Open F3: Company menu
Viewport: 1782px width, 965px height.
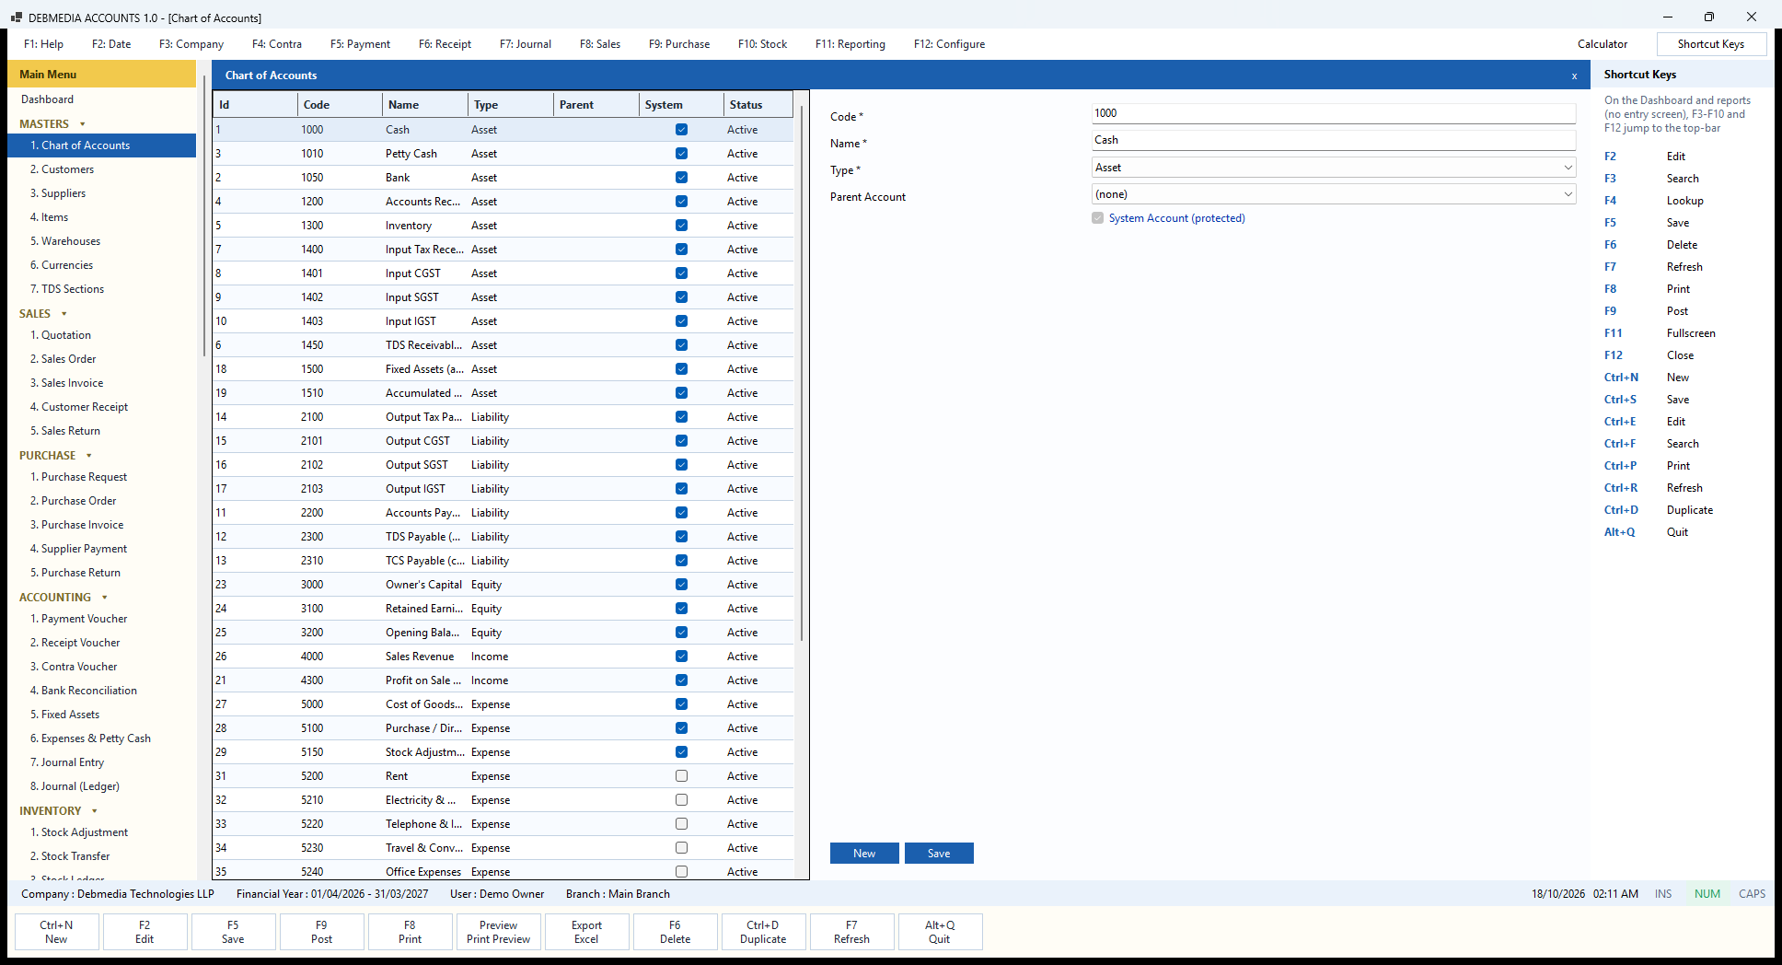191,44
